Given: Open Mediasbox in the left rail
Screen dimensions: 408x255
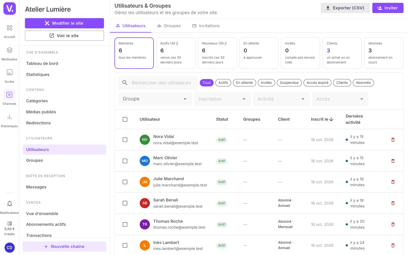Looking at the screenshot, I should [9, 50].
